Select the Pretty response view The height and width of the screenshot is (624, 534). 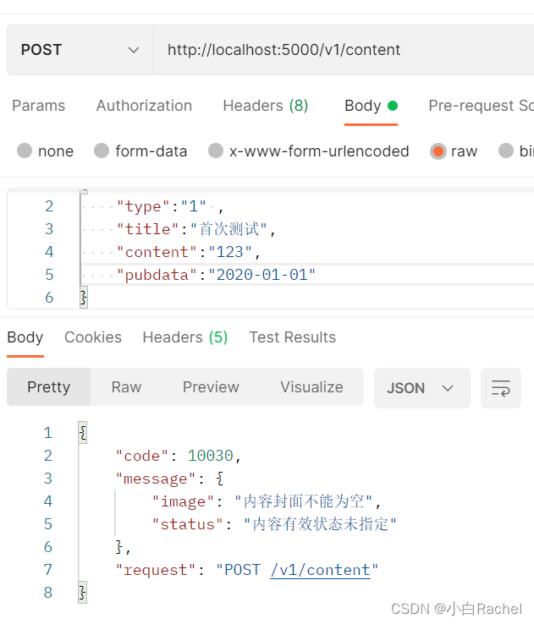48,387
